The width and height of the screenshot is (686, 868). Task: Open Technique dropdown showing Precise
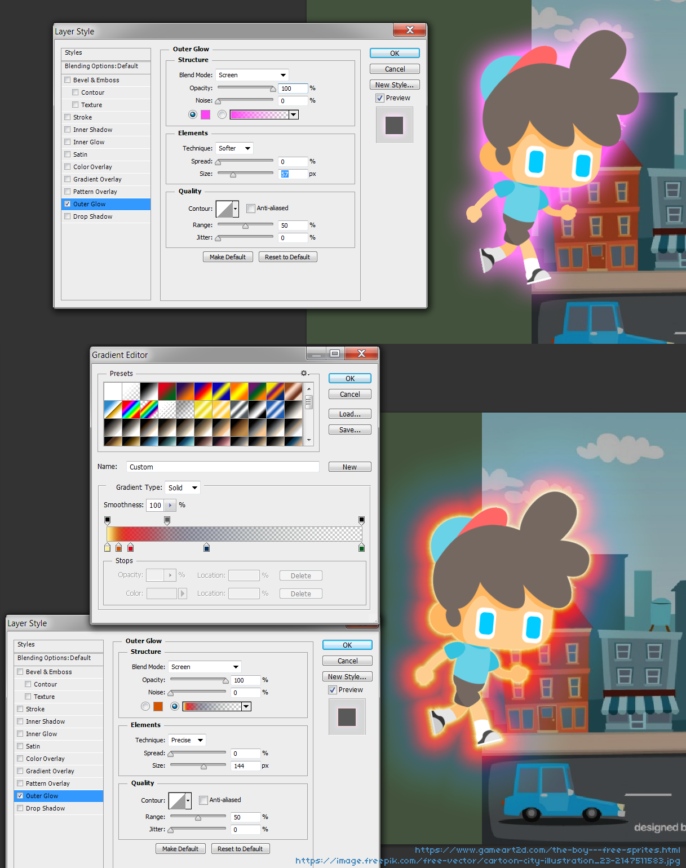coord(187,740)
